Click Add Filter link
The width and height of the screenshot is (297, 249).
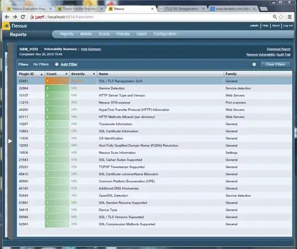pos(69,64)
